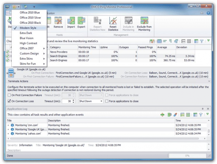Select Office 2010 Blue skin
The width and height of the screenshot is (217, 164).
click(29, 12)
